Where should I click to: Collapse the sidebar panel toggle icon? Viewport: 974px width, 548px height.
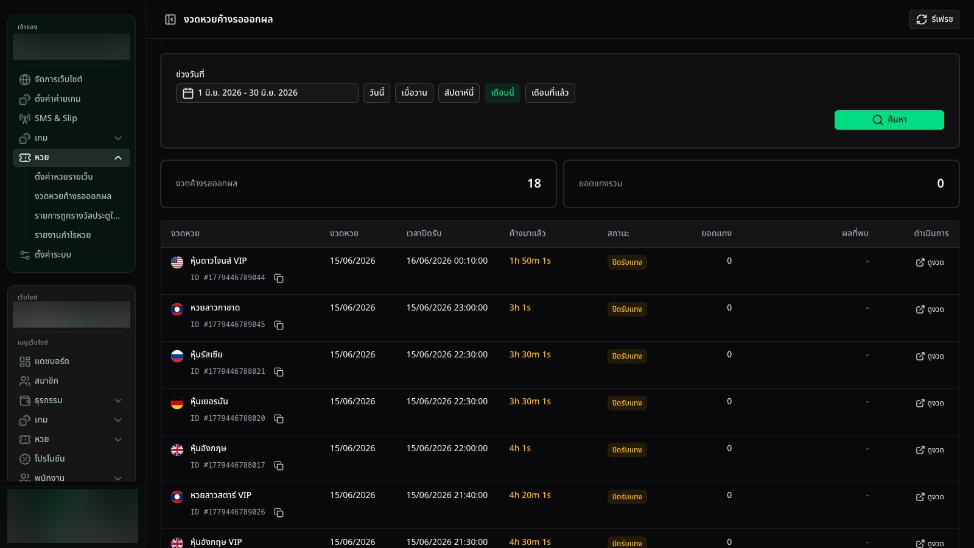coord(170,19)
